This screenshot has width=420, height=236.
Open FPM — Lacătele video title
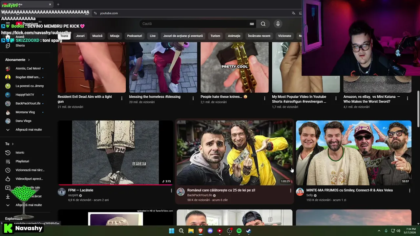coord(81,190)
